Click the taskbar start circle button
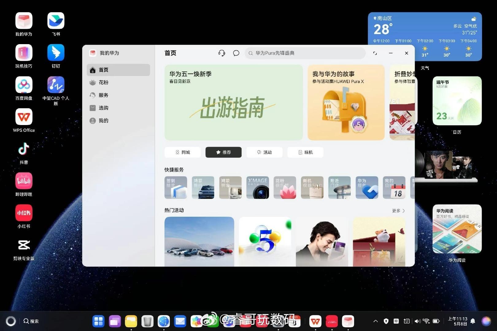The image size is (497, 331). (11, 321)
